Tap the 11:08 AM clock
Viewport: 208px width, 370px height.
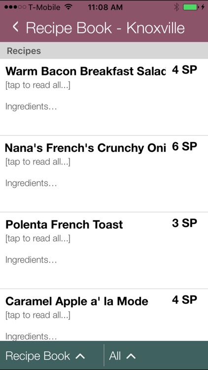click(105, 7)
